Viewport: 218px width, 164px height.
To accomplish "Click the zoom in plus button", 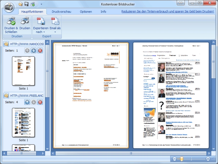I will (x=208, y=159).
